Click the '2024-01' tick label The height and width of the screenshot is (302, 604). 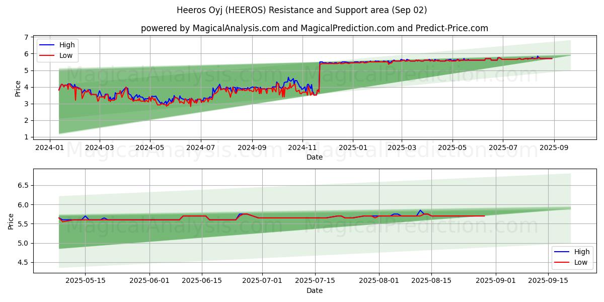point(49,147)
